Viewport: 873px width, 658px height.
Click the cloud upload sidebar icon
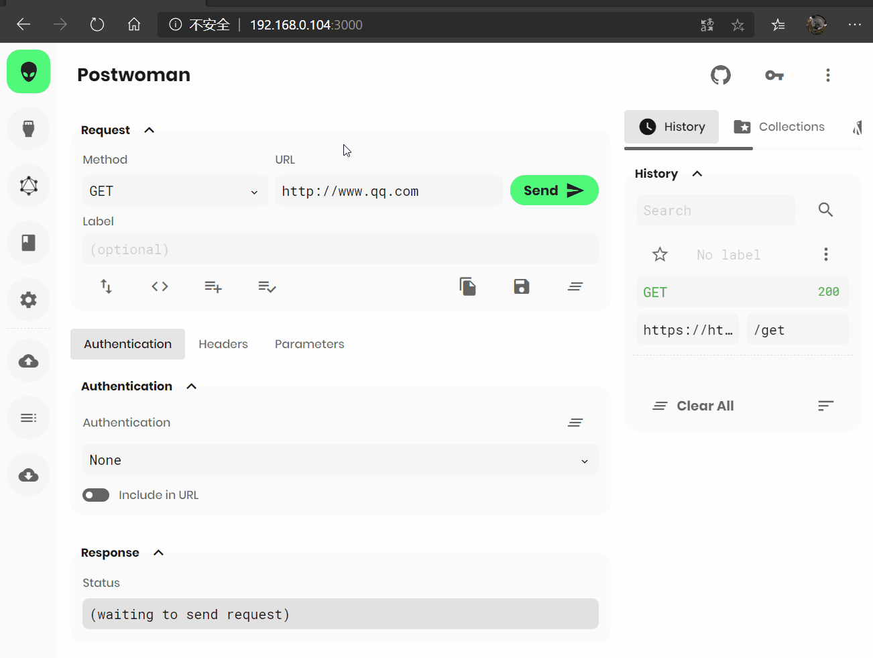tap(28, 361)
